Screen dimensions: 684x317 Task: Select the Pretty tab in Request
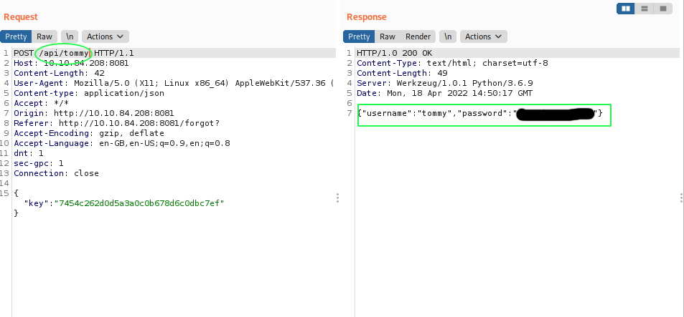[17, 36]
